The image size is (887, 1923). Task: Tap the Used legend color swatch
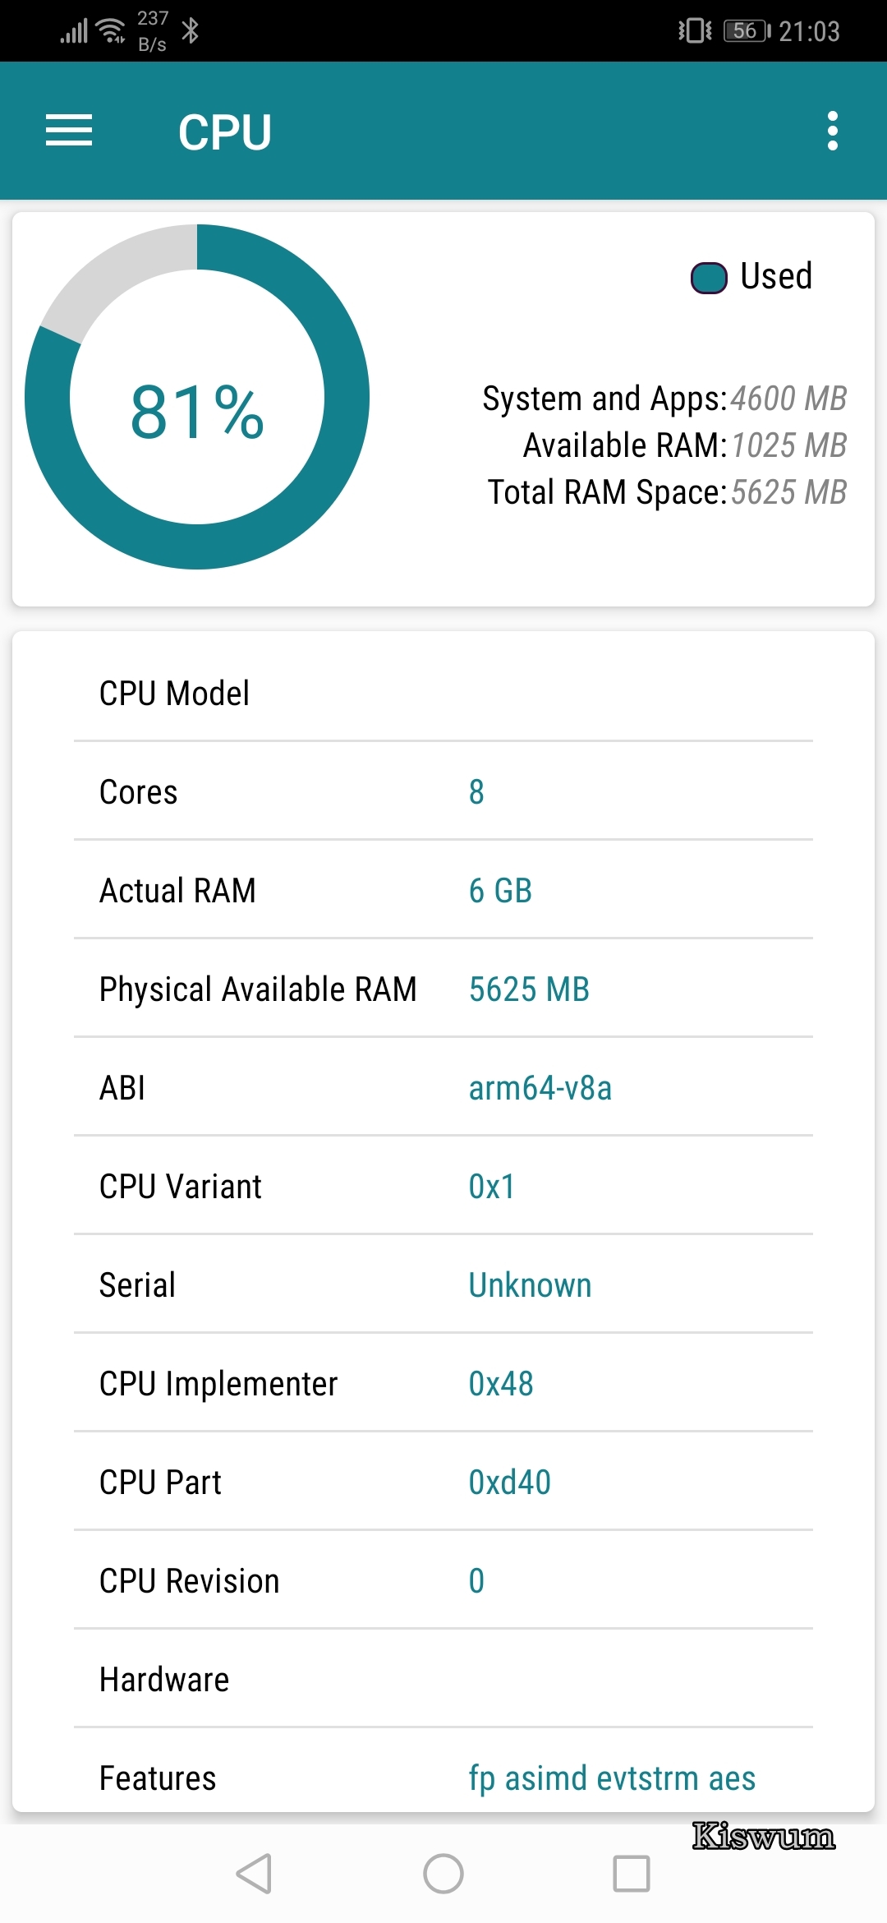click(709, 278)
